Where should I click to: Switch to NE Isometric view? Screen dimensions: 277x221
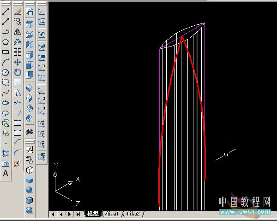(30, 108)
